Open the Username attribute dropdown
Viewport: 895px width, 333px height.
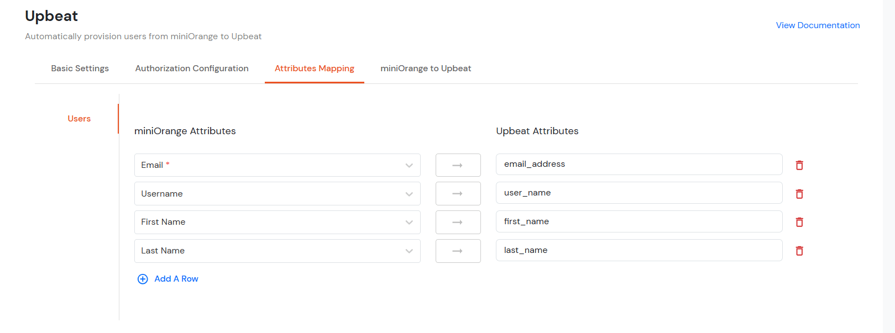[277, 194]
